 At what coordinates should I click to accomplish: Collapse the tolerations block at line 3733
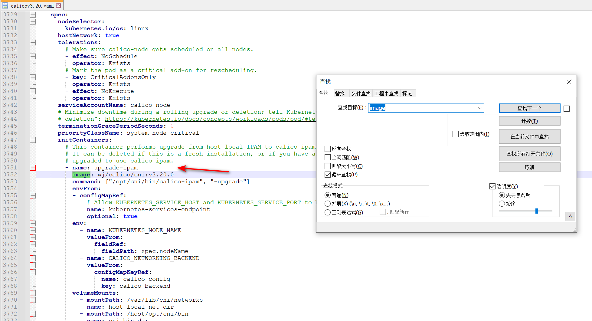33,43
